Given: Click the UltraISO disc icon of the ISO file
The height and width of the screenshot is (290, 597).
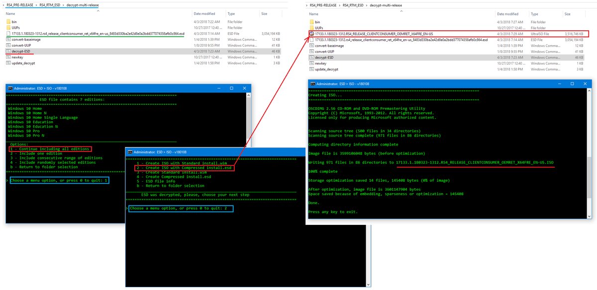Looking at the screenshot, I should 311,34.
